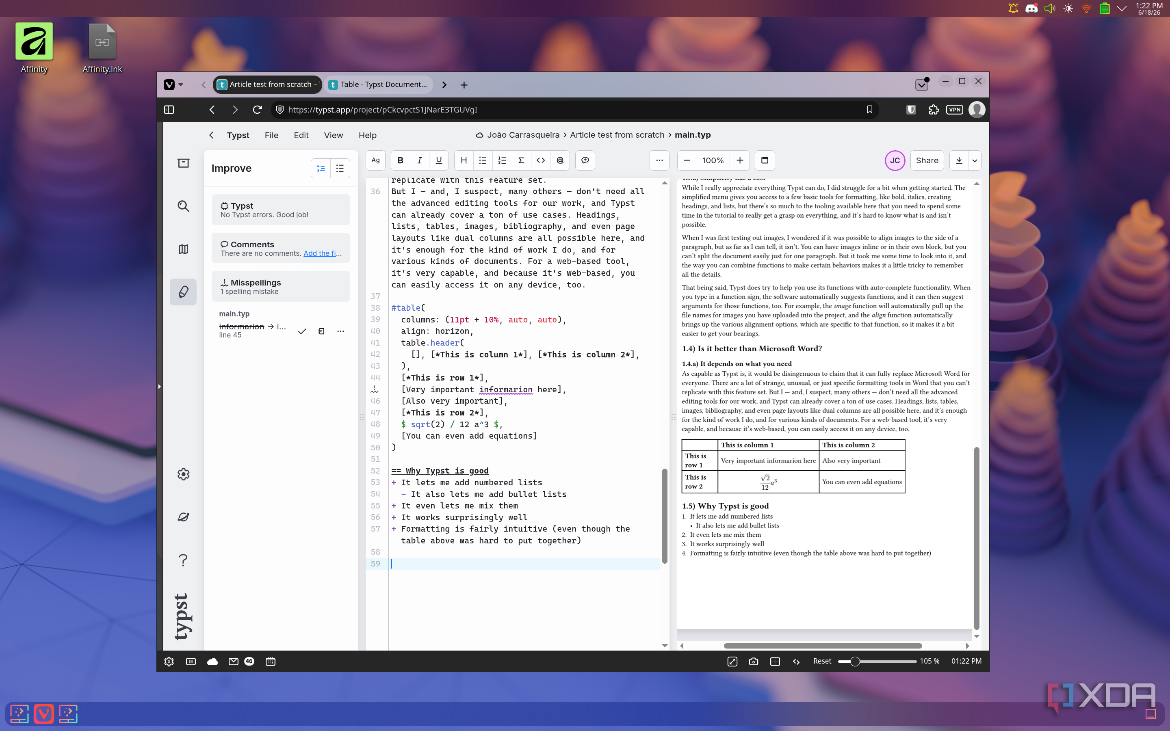
Task: Switch Improve panel to grouped view
Action: (321, 168)
